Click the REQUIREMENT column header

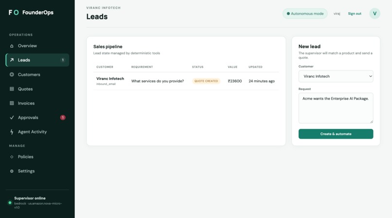142,67
